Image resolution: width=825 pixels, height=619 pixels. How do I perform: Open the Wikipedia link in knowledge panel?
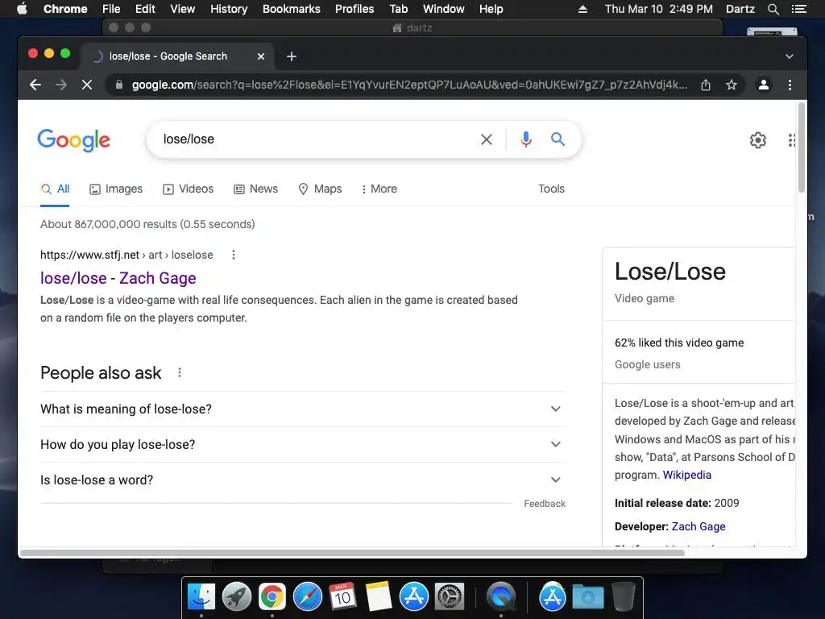(x=686, y=475)
